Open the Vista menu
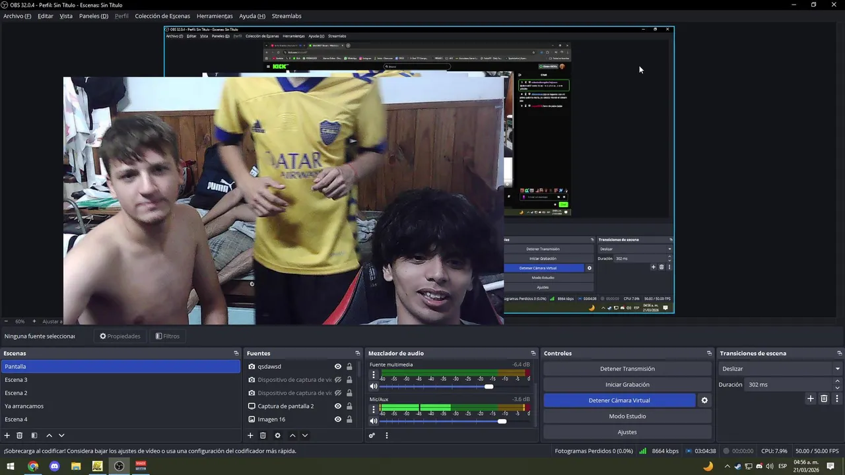Screen dimensions: 845x475 (x=66, y=16)
